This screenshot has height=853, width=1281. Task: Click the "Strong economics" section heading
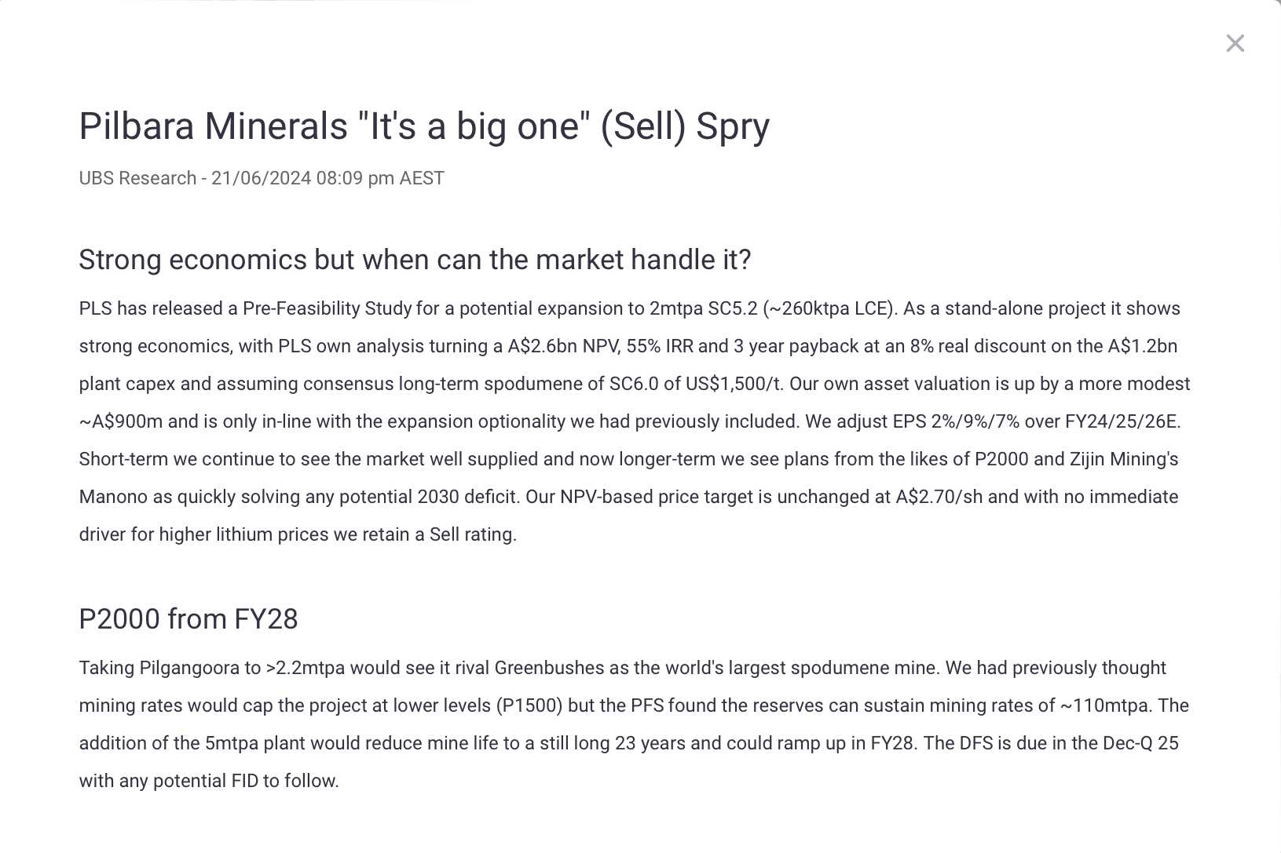pyautogui.click(x=415, y=260)
